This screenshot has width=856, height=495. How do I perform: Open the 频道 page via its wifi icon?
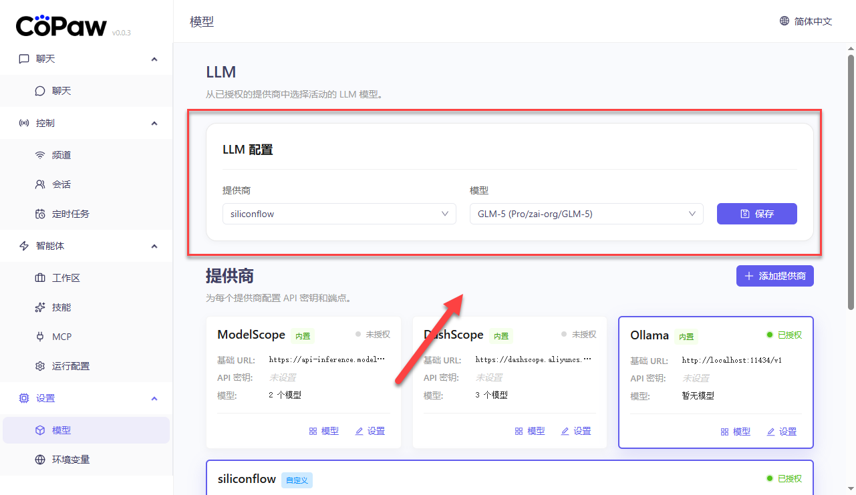click(x=40, y=155)
